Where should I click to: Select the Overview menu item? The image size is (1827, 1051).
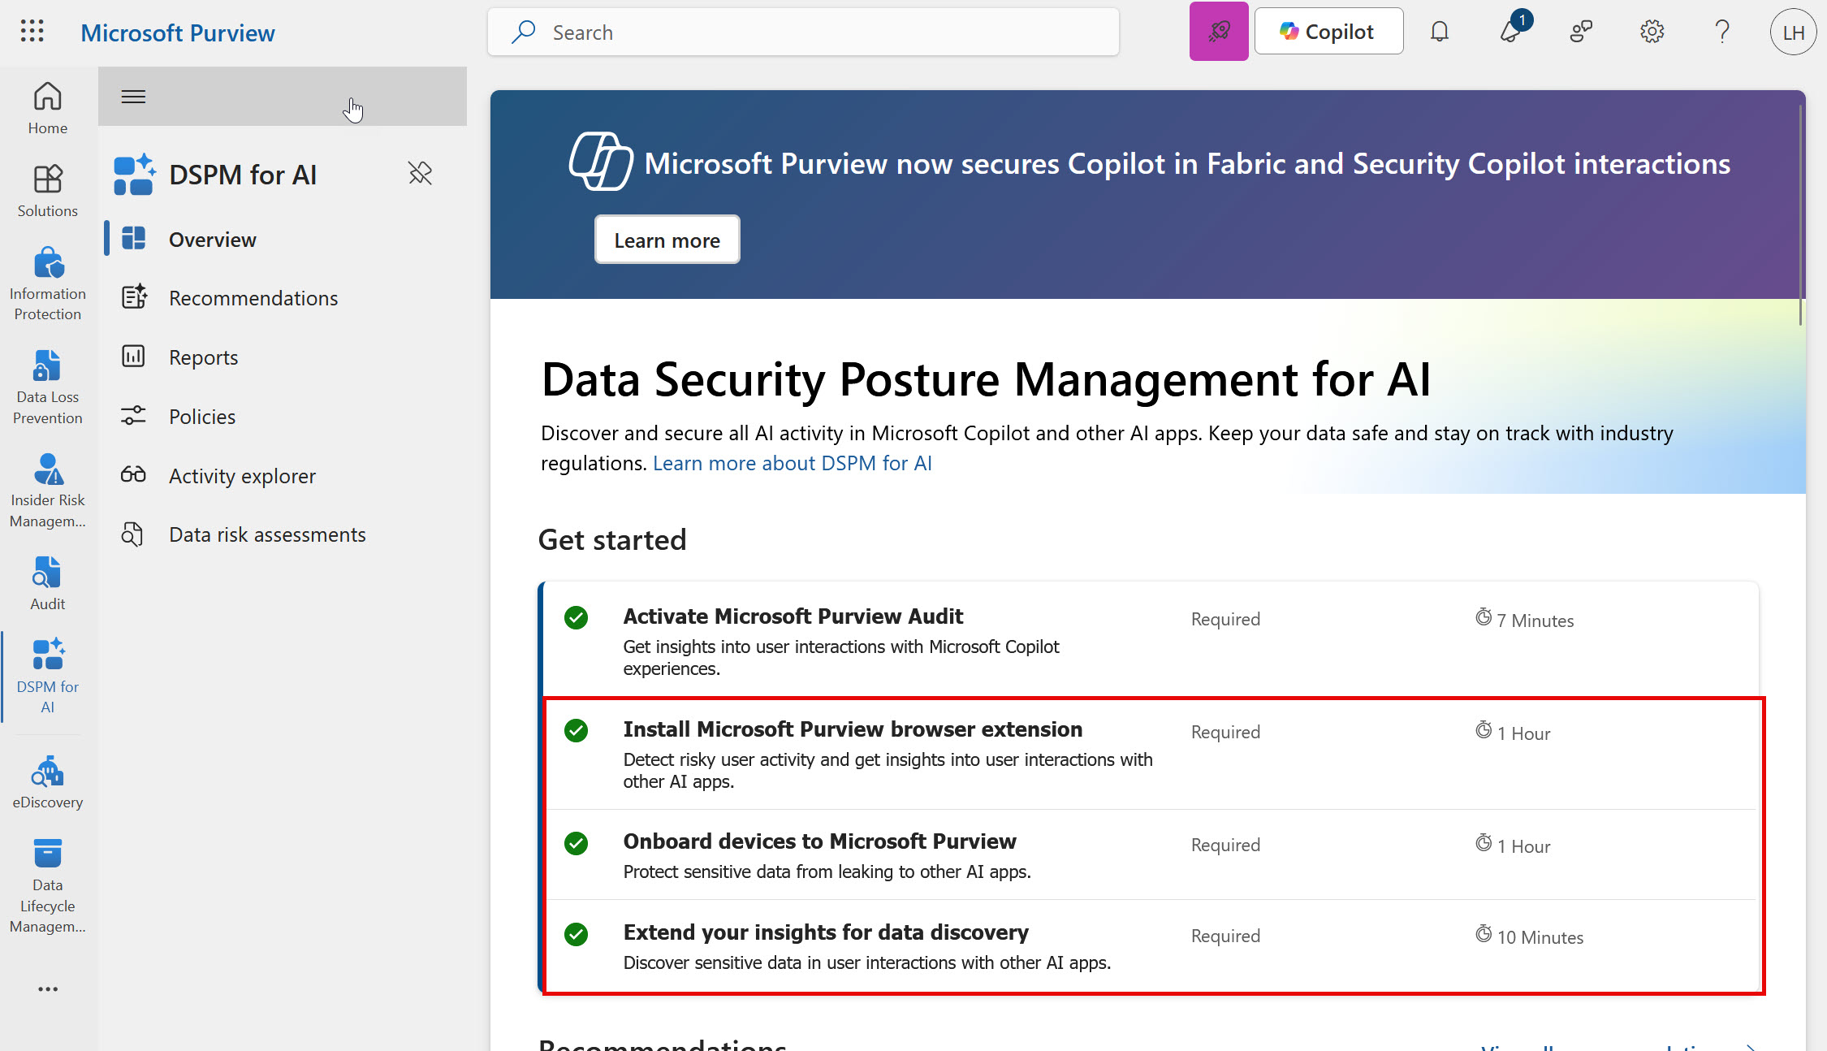tap(283, 240)
